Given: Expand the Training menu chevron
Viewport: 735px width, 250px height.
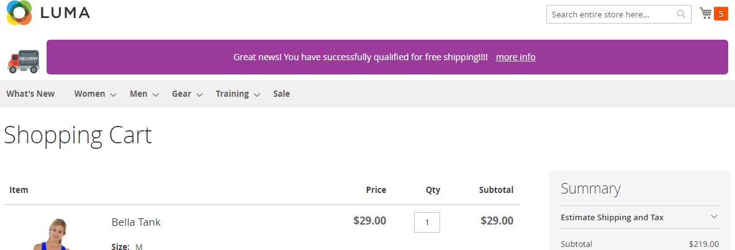Looking at the screenshot, I should click(x=258, y=95).
